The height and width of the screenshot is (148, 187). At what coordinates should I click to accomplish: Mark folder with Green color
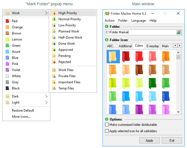pyautogui.click(x=26, y=46)
